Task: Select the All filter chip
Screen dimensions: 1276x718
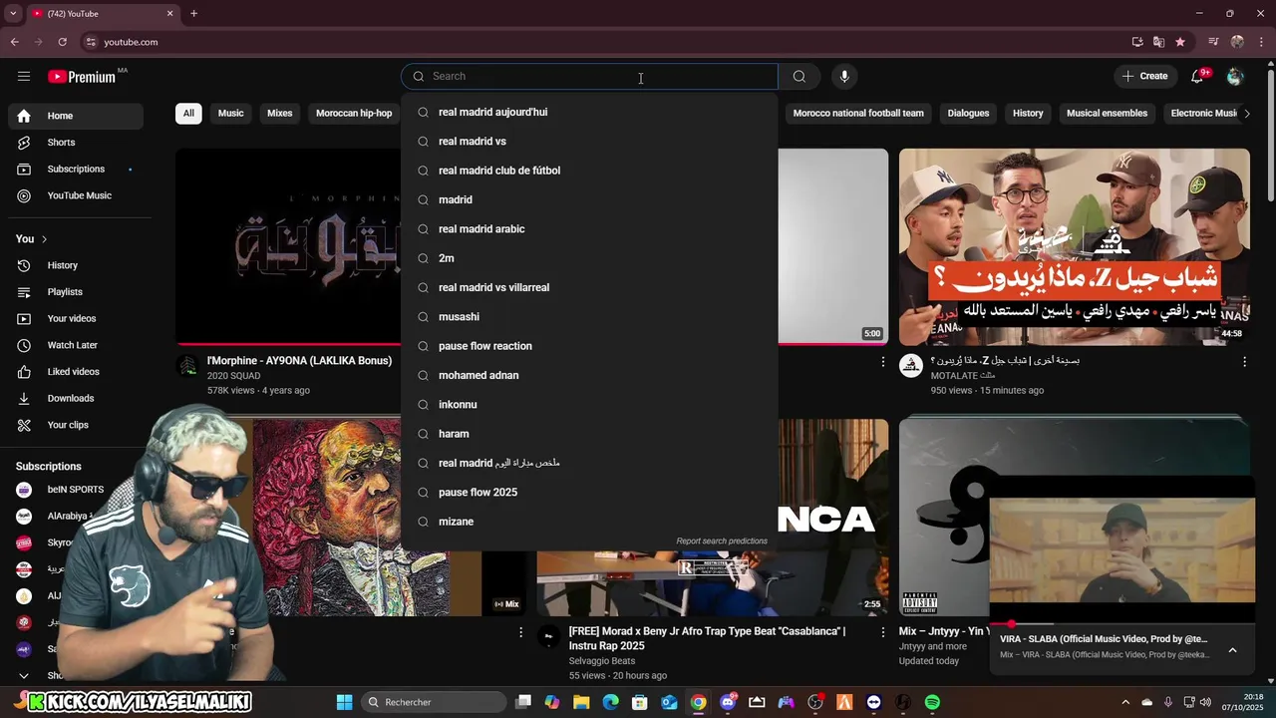Action: click(188, 113)
